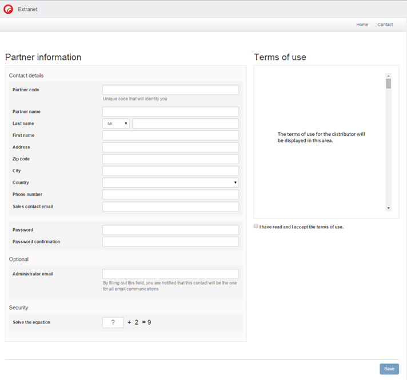Click the Phone number input box

170,195
